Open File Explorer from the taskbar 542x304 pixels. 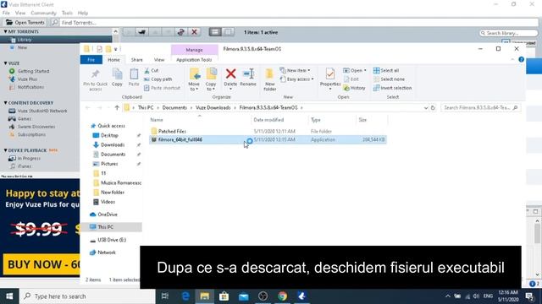pos(205,296)
